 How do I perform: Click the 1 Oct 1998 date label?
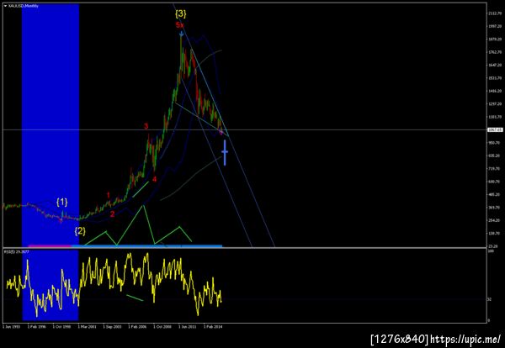click(61, 327)
